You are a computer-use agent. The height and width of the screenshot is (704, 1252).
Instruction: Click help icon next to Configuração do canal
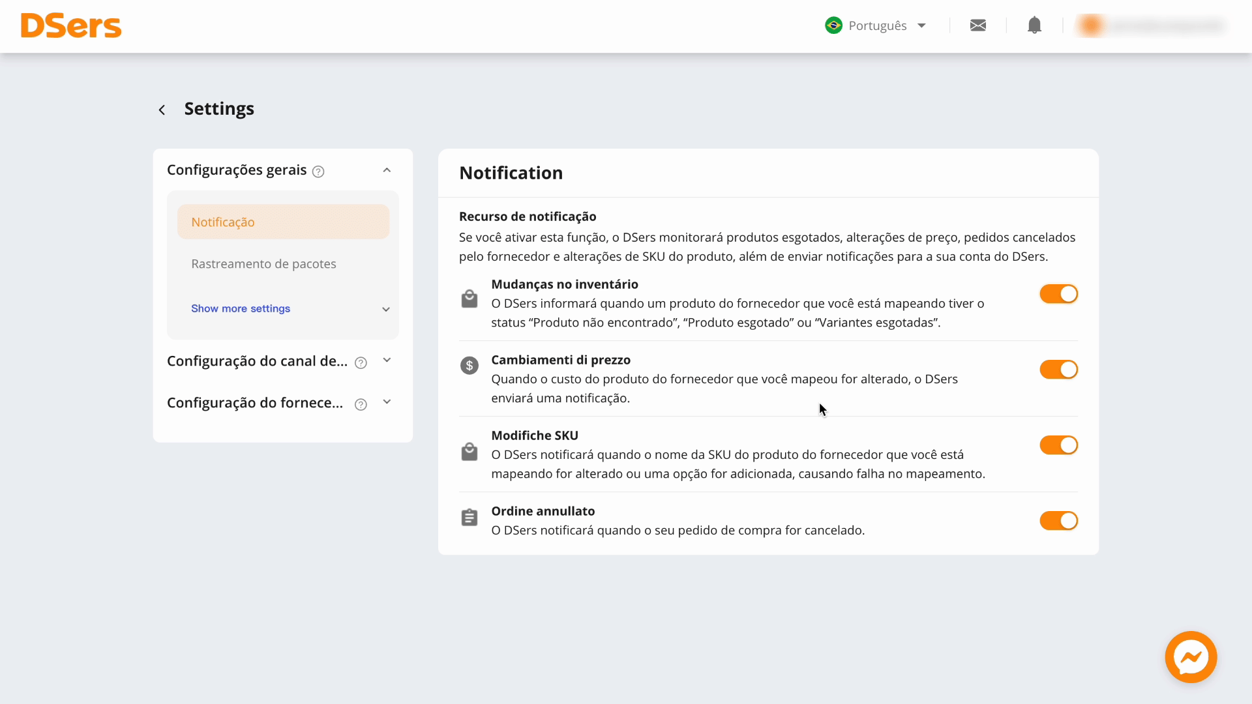(361, 363)
